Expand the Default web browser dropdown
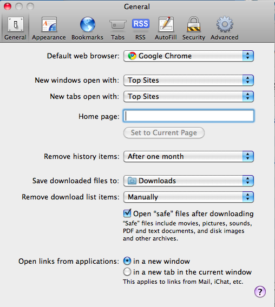The height and width of the screenshot is (307, 275). (x=189, y=56)
